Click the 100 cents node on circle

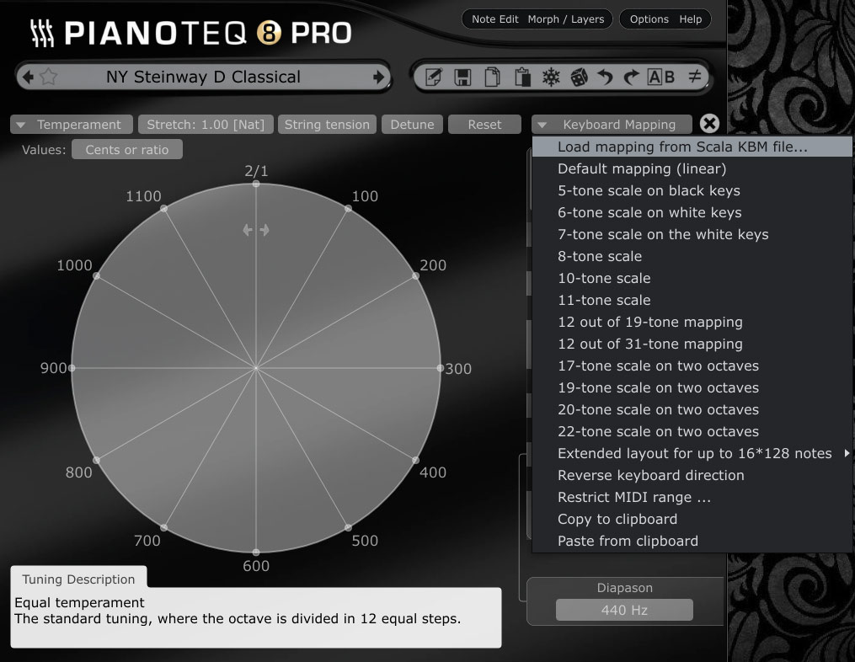click(348, 208)
